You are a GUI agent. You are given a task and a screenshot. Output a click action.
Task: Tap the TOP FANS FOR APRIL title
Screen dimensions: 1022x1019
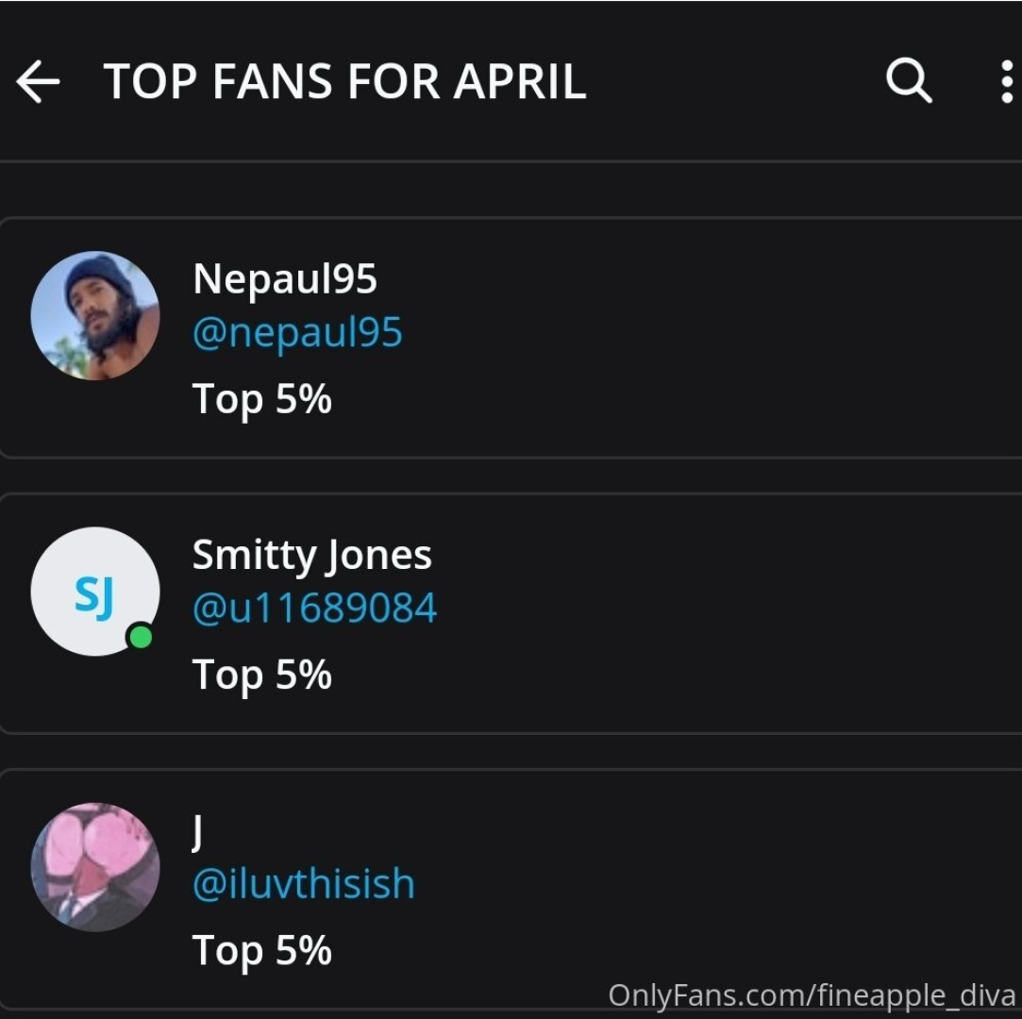tap(344, 82)
